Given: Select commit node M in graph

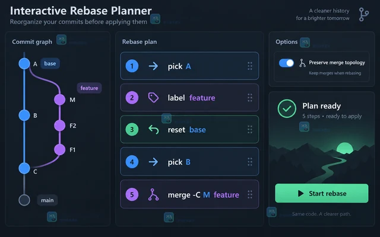Looking at the screenshot, I should pyautogui.click(x=59, y=100).
